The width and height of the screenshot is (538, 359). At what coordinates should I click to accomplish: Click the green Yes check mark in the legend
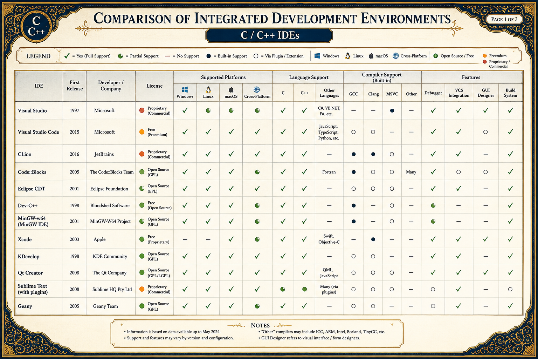pos(67,56)
